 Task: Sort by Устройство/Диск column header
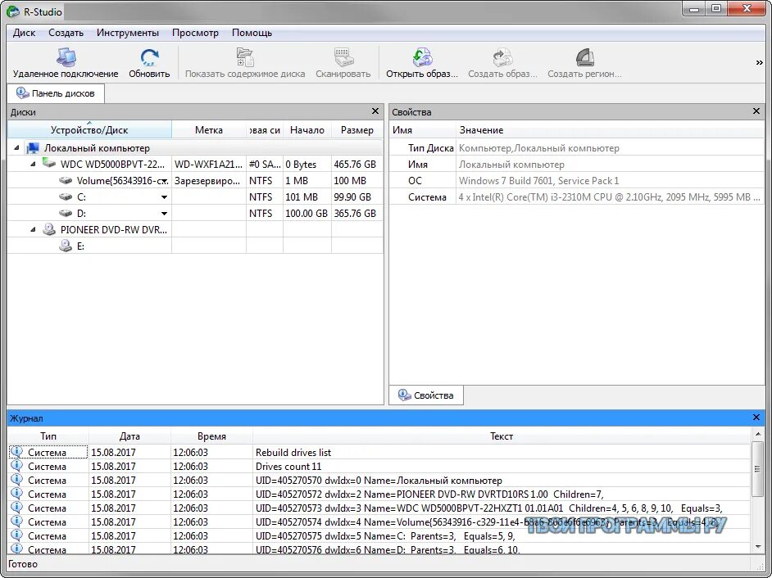tap(89, 130)
